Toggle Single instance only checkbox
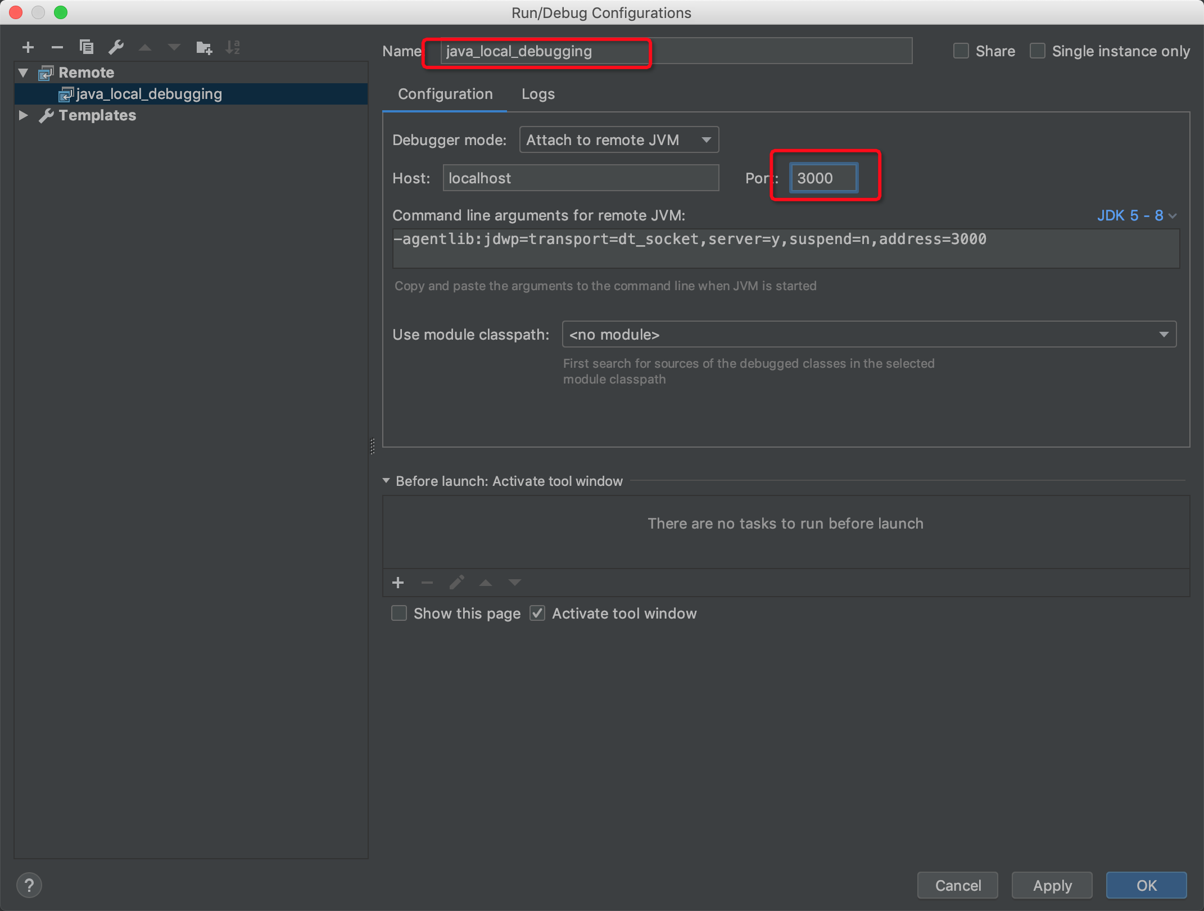 (x=1038, y=51)
